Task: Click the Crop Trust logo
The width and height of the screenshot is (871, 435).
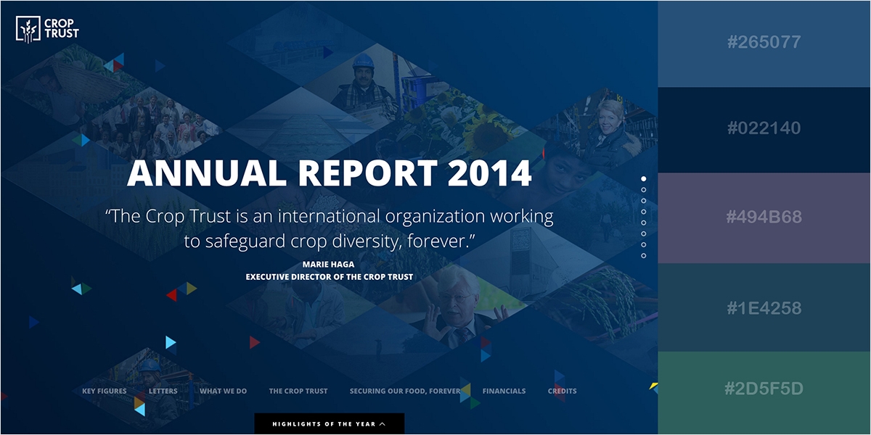Action: [x=47, y=29]
